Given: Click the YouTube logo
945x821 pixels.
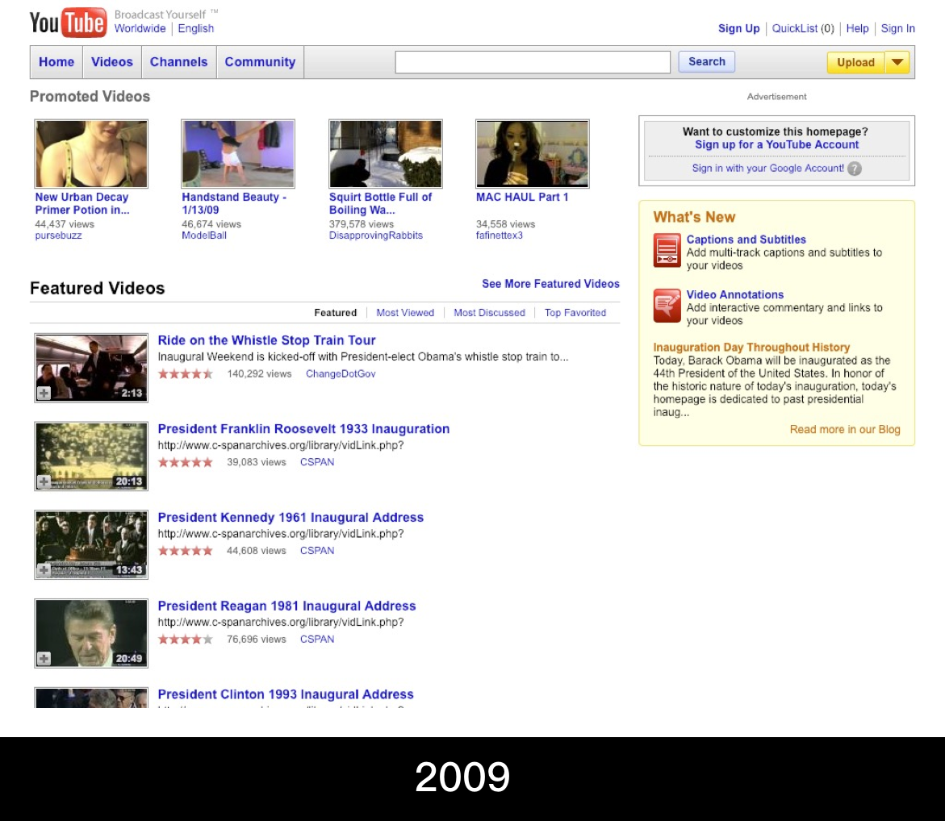Looking at the screenshot, I should pyautogui.click(x=68, y=23).
